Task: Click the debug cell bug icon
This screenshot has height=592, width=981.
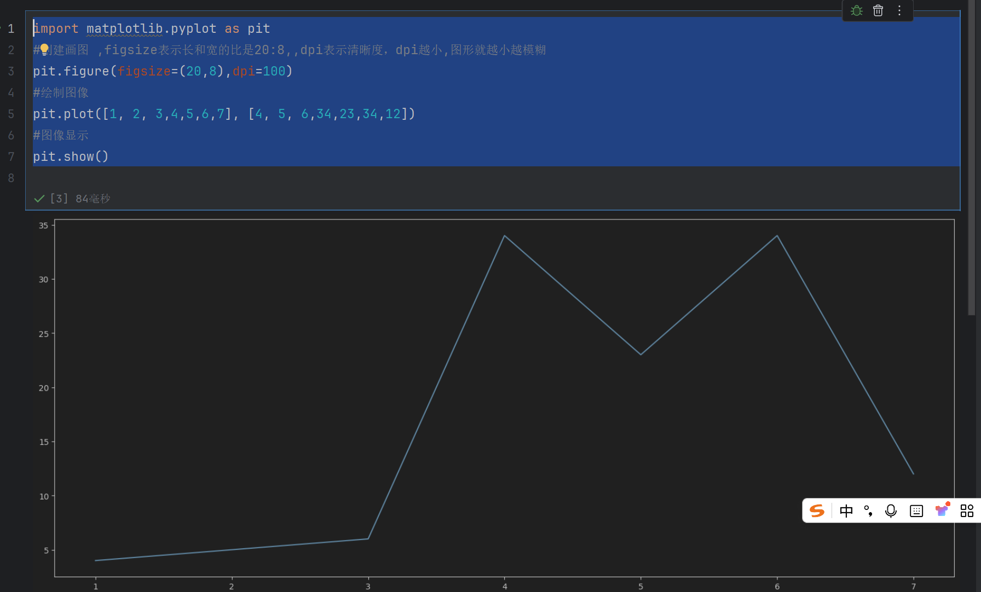Action: point(857,10)
